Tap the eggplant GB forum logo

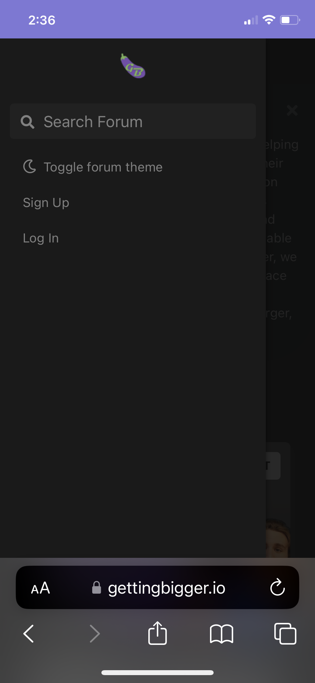click(x=133, y=66)
